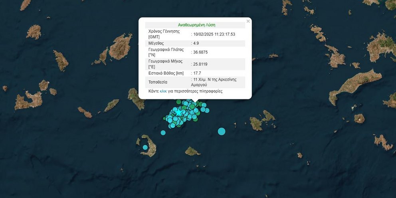
Task: Select the large isolated cyan earthquake circle
Action: point(222,131)
